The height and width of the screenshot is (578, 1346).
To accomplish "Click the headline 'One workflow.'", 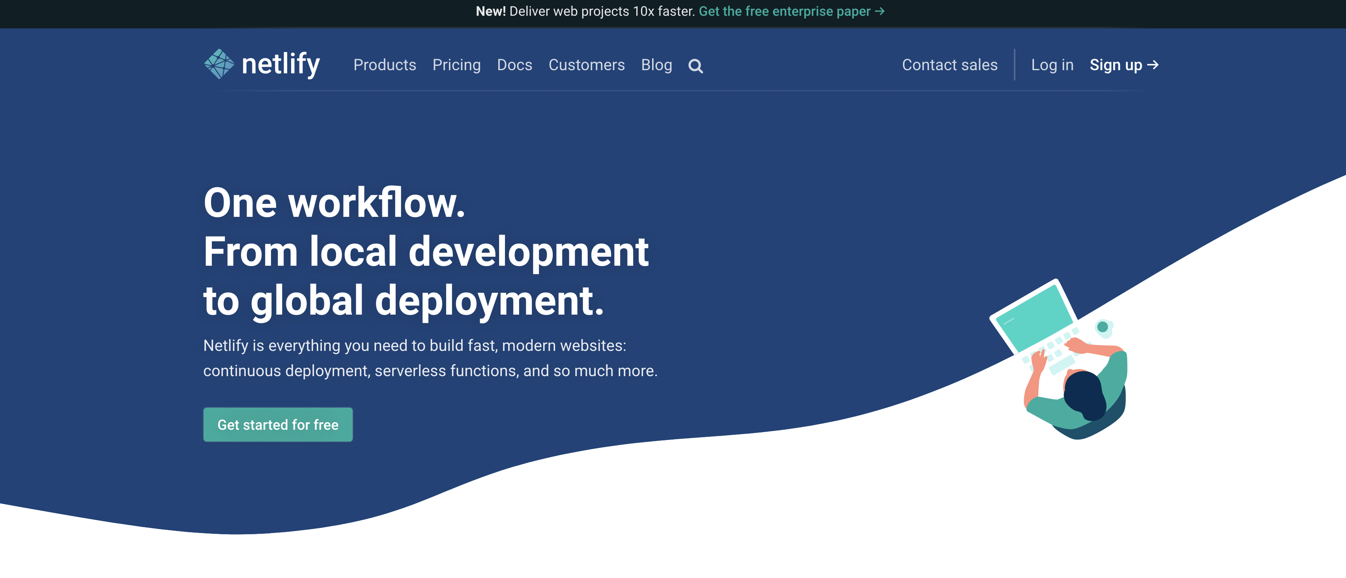I will [x=334, y=203].
